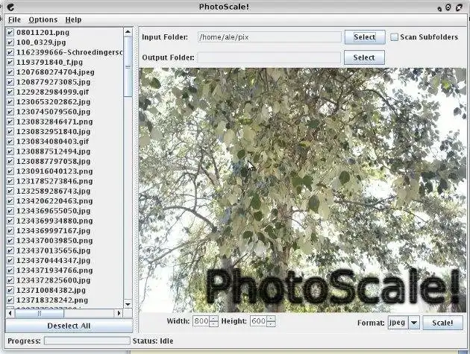This screenshot has height=354, width=470.
Task: Increase the Height spinner value
Action: (x=271, y=318)
